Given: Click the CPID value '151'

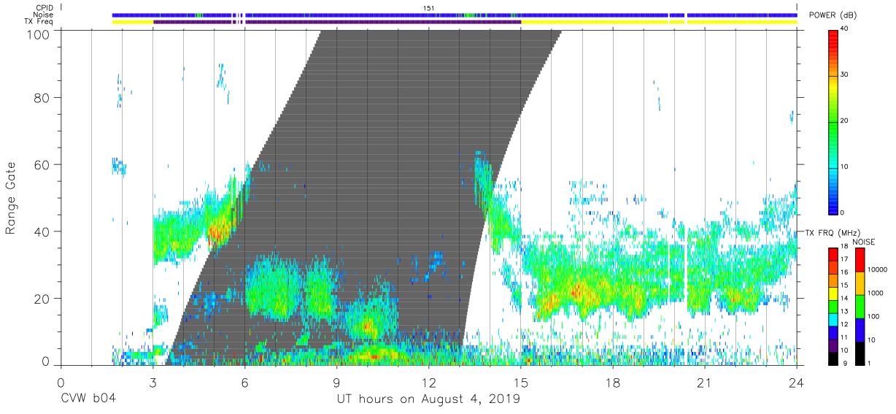Looking at the screenshot, I should click(x=429, y=8).
